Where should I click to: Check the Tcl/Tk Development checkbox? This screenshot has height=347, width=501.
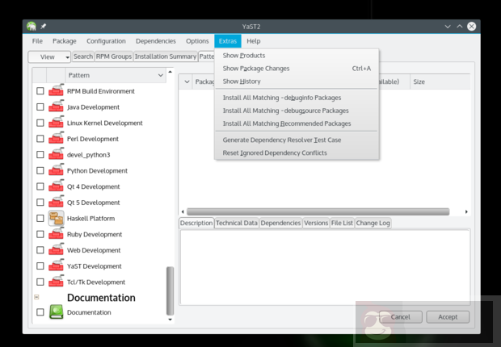click(40, 282)
